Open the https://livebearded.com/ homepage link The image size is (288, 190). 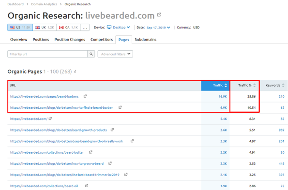[x=29, y=118]
